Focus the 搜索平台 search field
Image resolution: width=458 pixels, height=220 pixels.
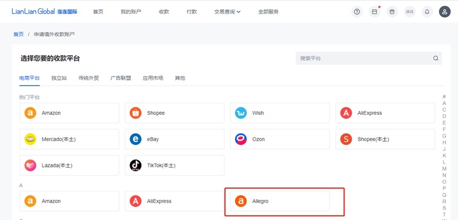(x=369, y=58)
